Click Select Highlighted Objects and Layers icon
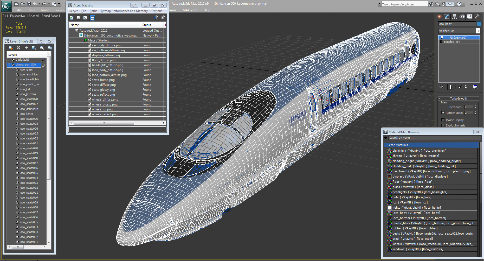The image size is (484, 261). [34, 48]
